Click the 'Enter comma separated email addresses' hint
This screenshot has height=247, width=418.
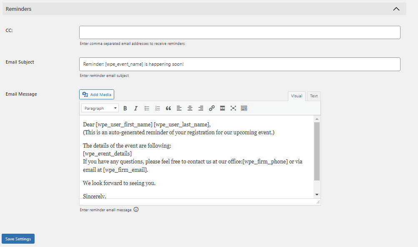click(132, 44)
